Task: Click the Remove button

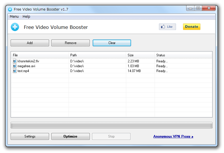Action: coord(71,43)
